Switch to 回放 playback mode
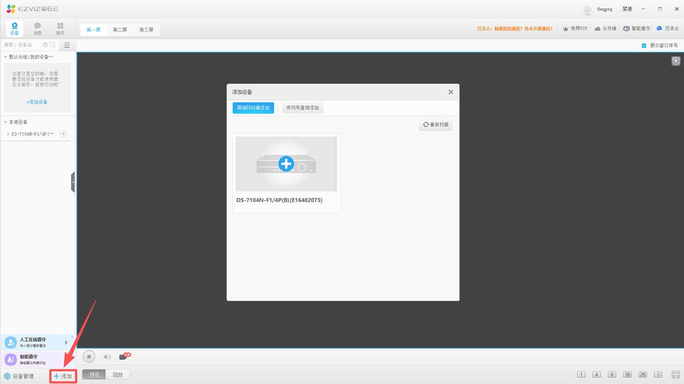Image resolution: width=684 pixels, height=384 pixels. tap(118, 375)
